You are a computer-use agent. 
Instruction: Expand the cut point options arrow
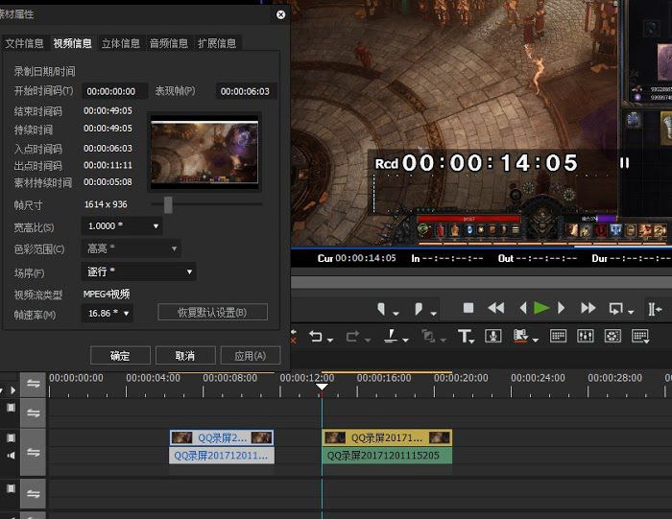(x=405, y=340)
